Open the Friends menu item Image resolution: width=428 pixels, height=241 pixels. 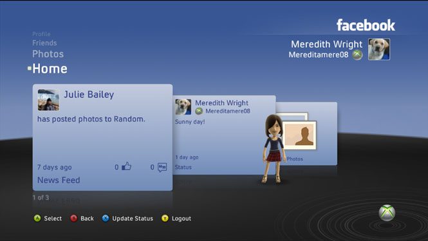[44, 43]
